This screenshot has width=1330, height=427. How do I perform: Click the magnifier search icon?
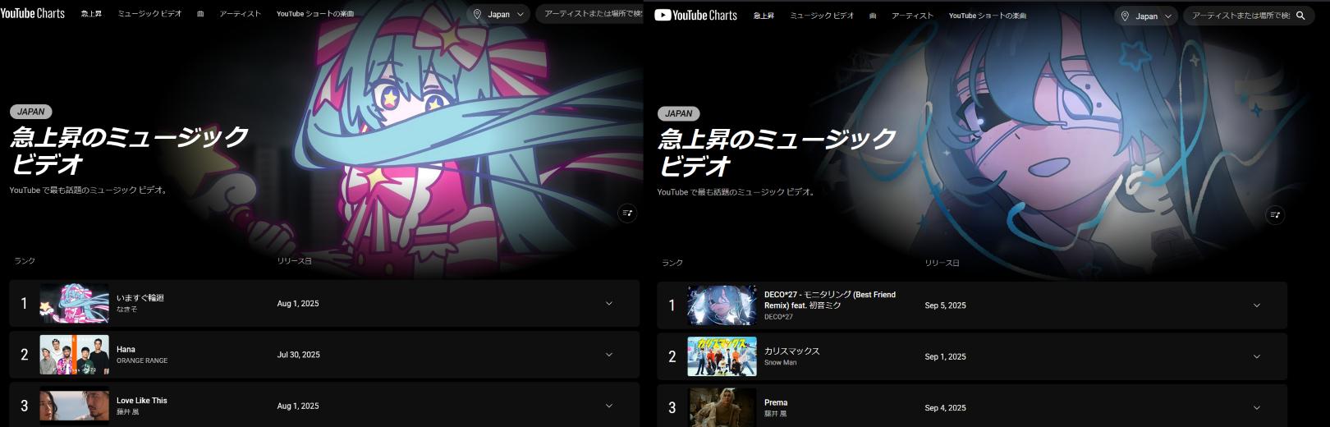pos(1300,16)
